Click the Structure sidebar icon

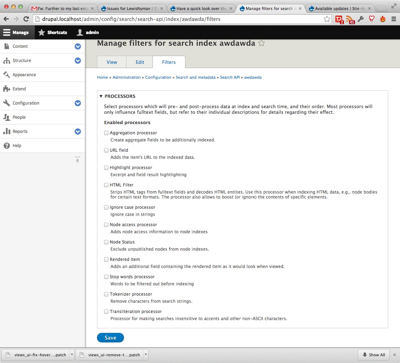pos(7,60)
